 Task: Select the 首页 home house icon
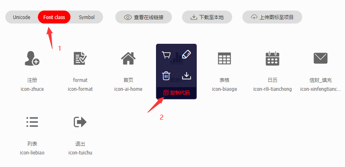[x=128, y=58]
